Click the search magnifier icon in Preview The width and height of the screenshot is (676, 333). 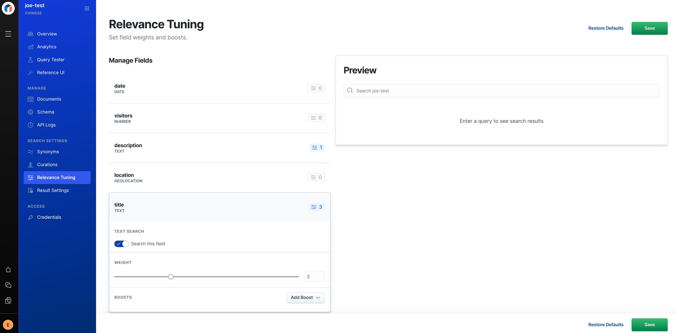pyautogui.click(x=350, y=91)
